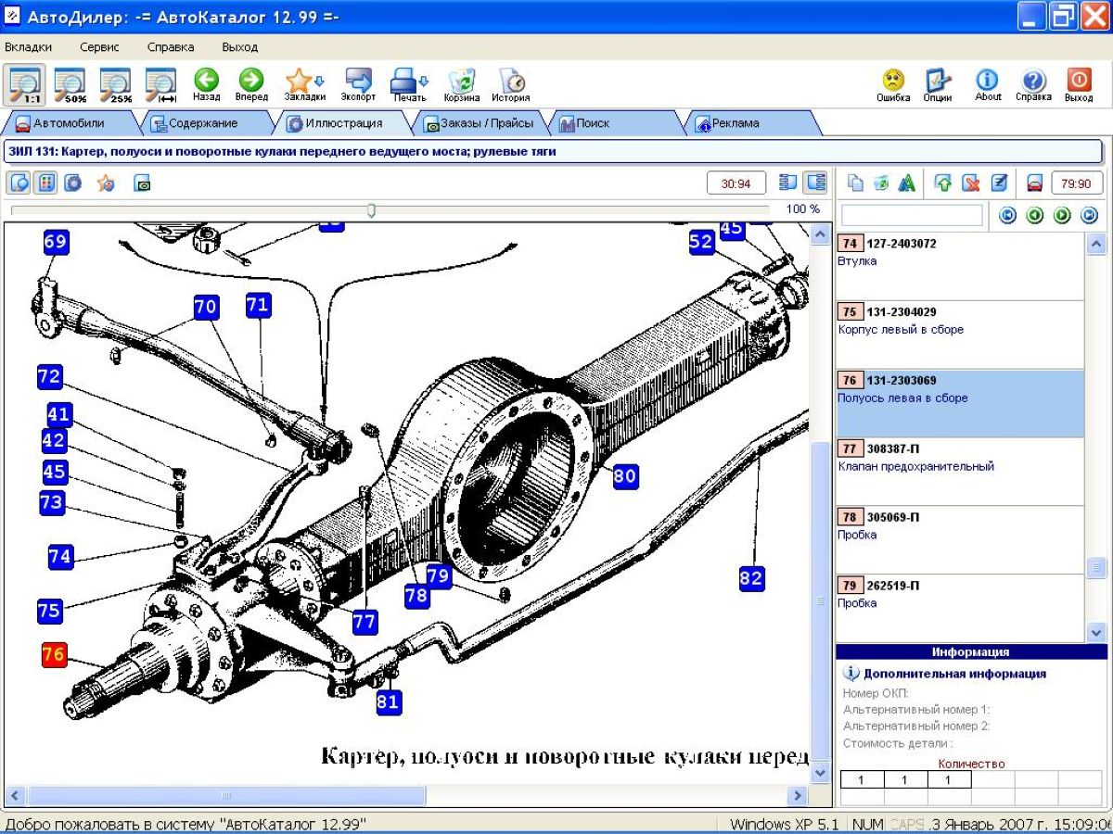Jump to the last part in the list
This screenshot has width=1113, height=834.
coord(1090,216)
